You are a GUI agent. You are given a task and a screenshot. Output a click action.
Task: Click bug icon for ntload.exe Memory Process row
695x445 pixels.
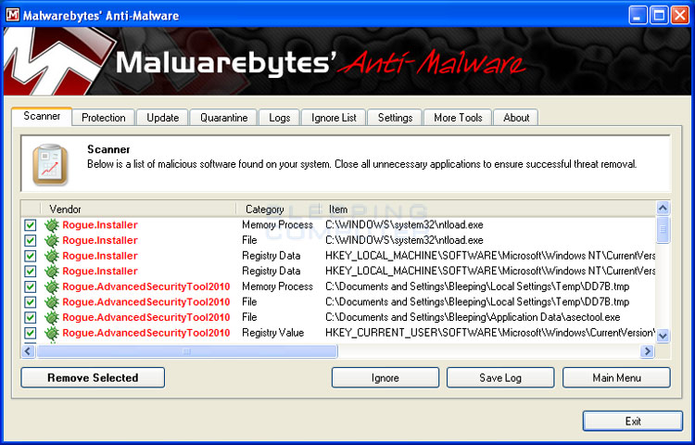52,225
